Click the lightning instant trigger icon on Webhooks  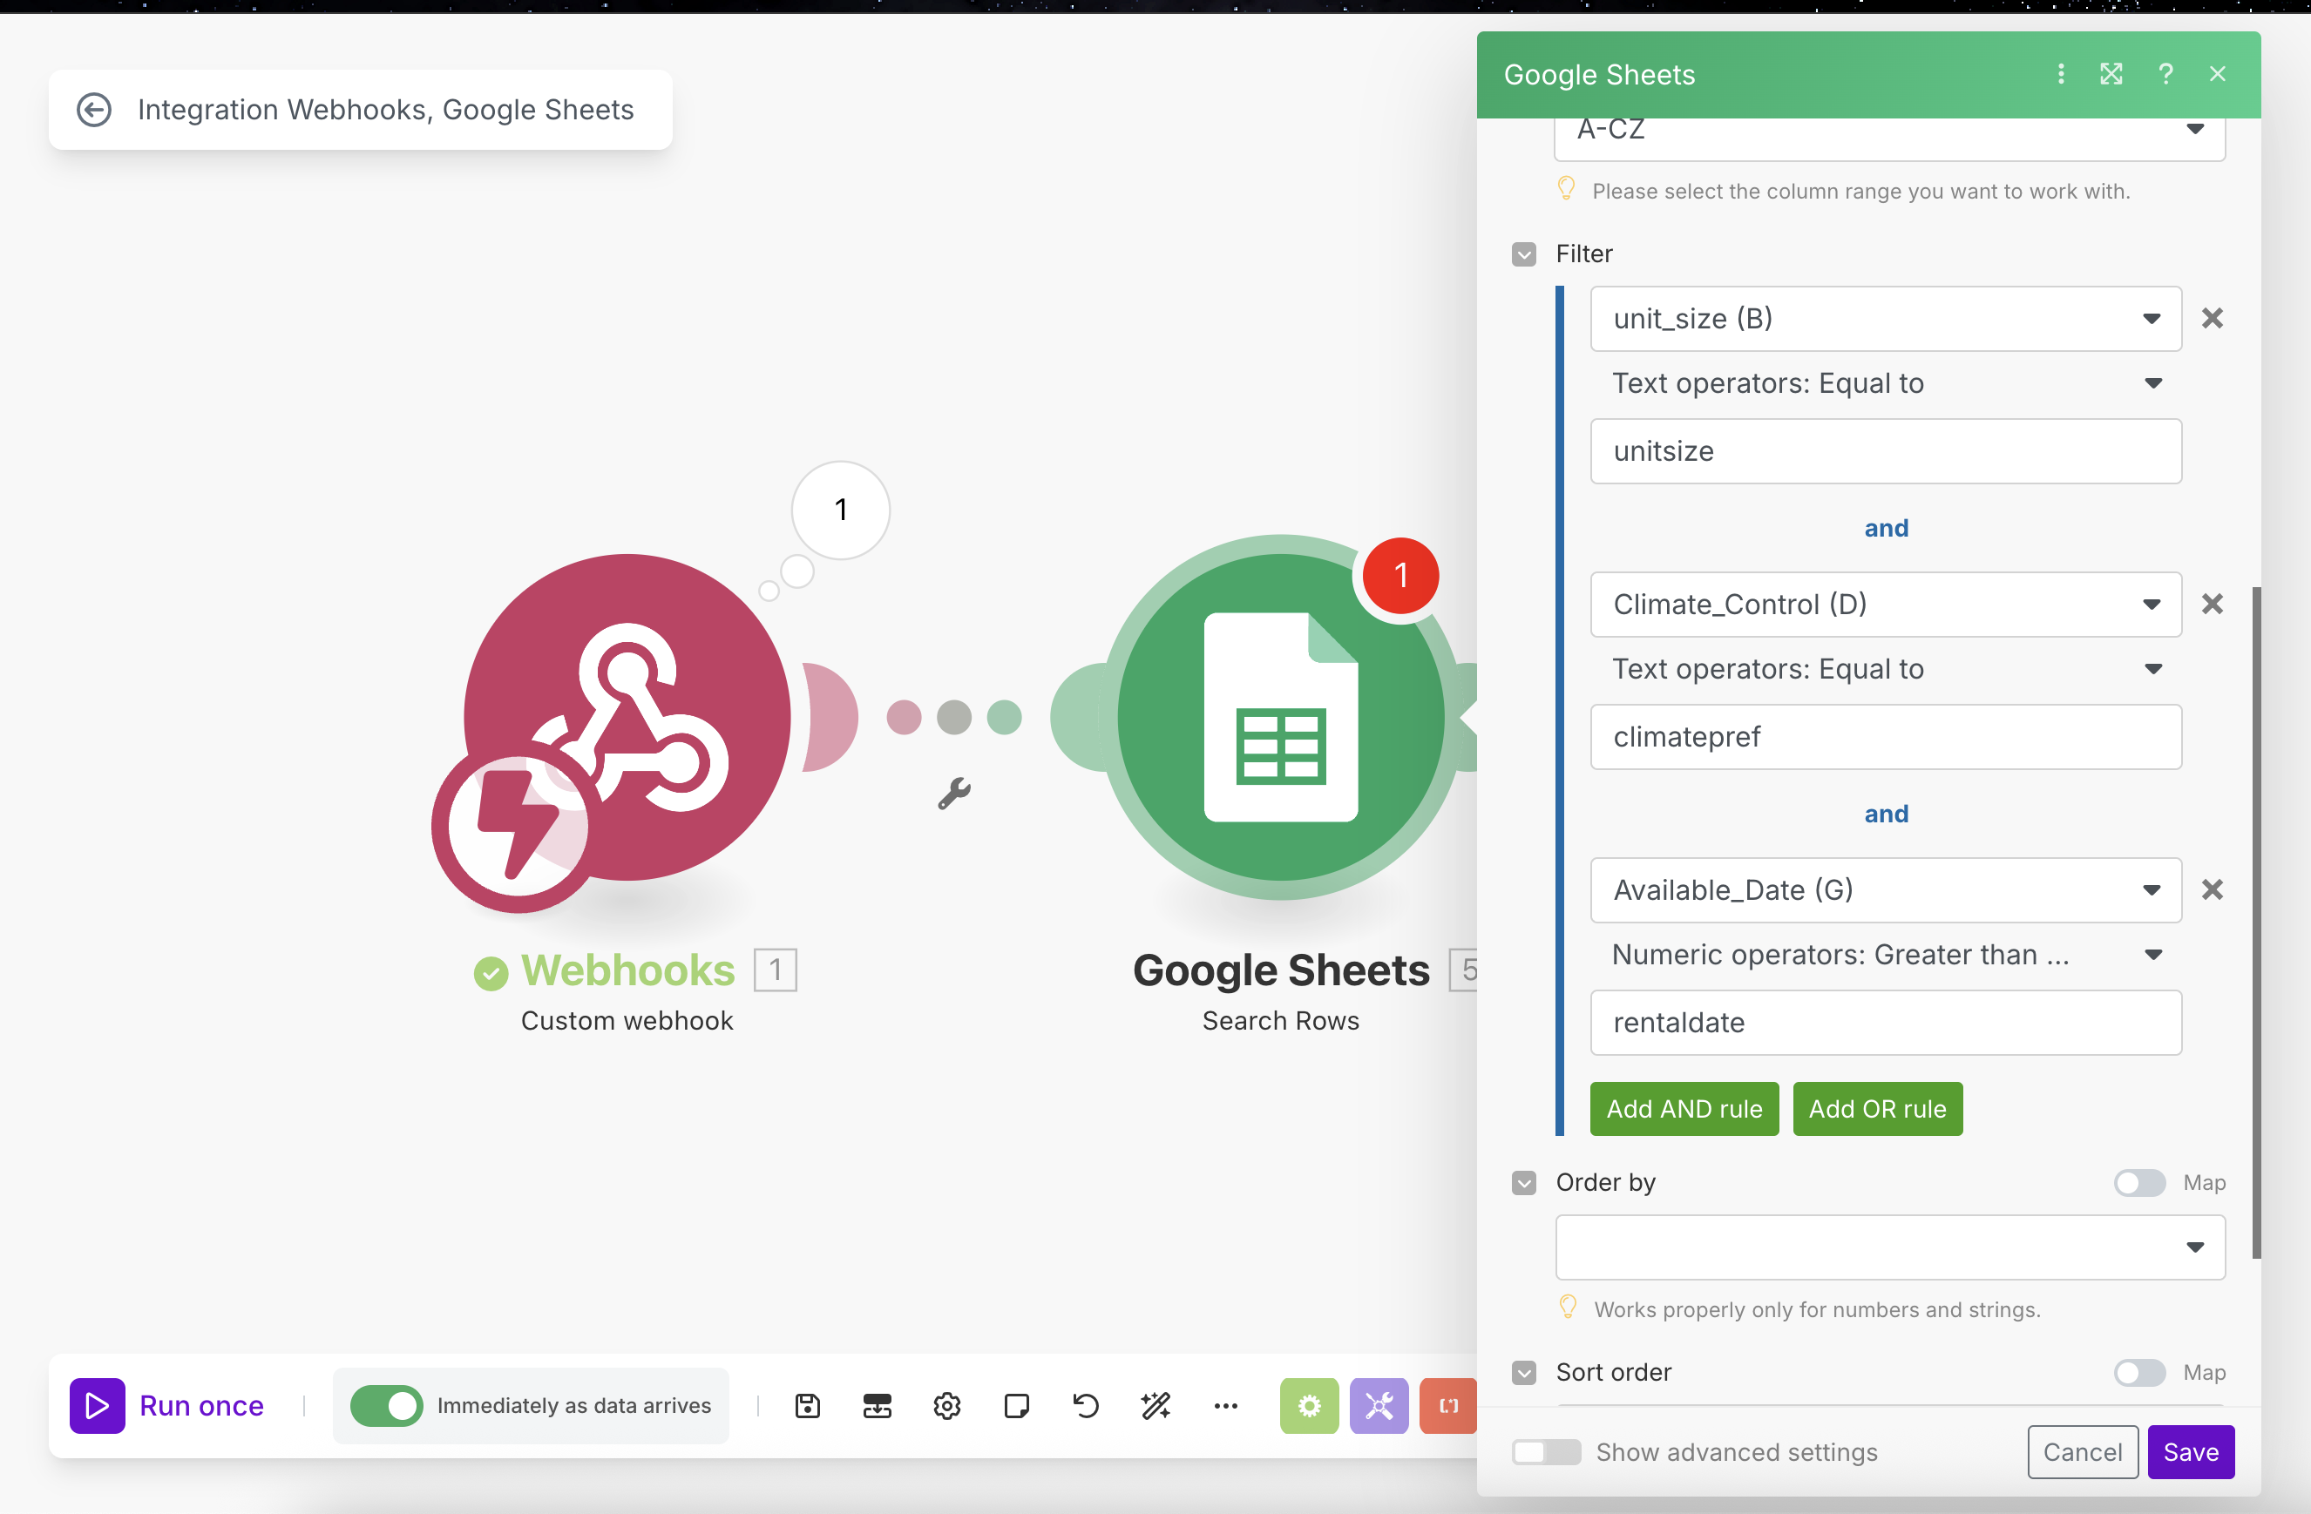click(518, 826)
